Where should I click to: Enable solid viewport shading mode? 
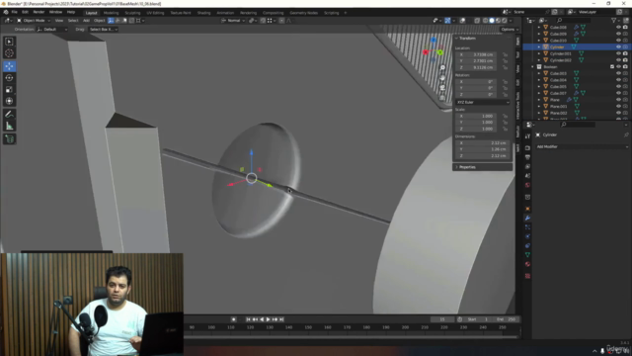pos(492,21)
